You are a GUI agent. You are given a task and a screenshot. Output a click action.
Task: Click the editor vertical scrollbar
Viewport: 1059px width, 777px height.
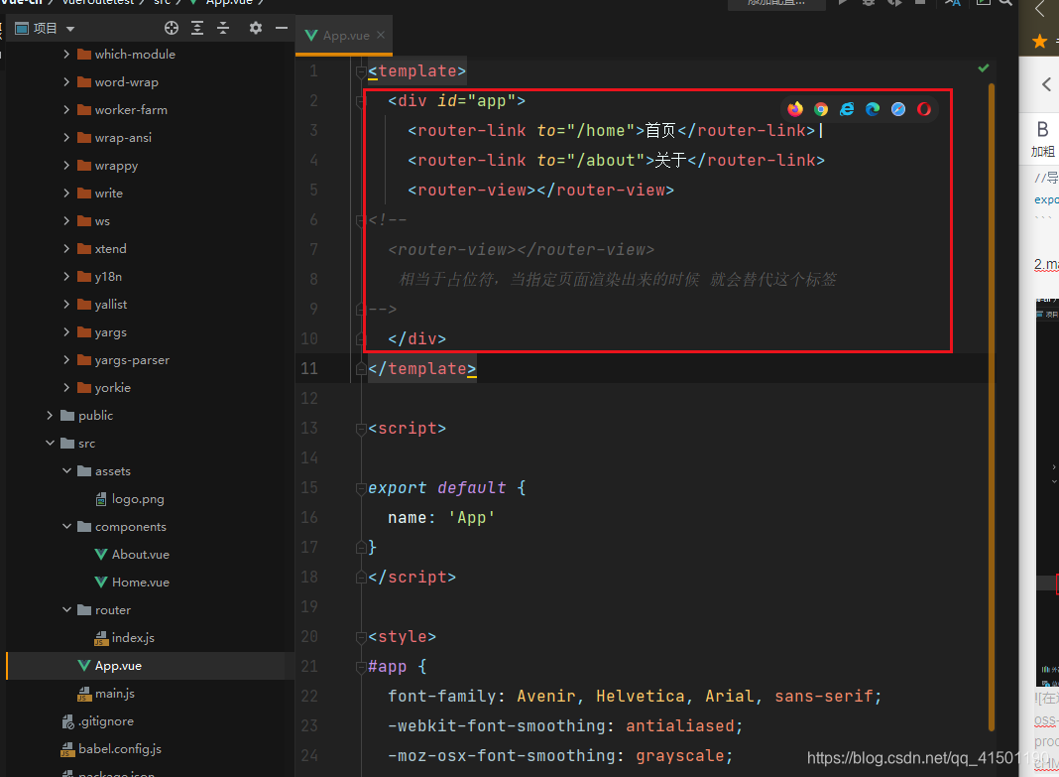point(991,406)
